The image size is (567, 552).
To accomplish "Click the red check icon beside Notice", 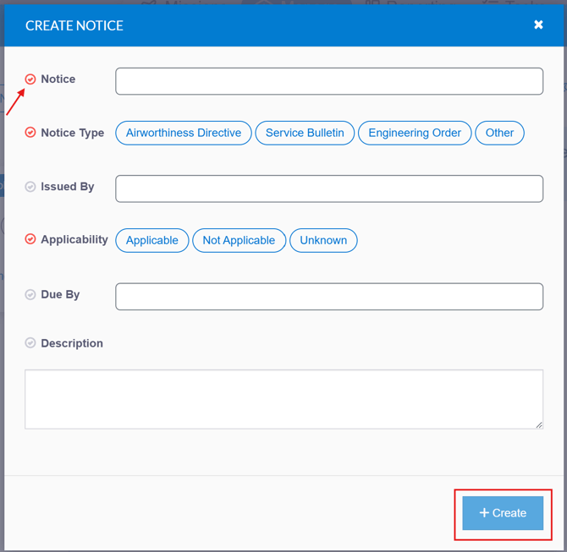I will tap(30, 79).
